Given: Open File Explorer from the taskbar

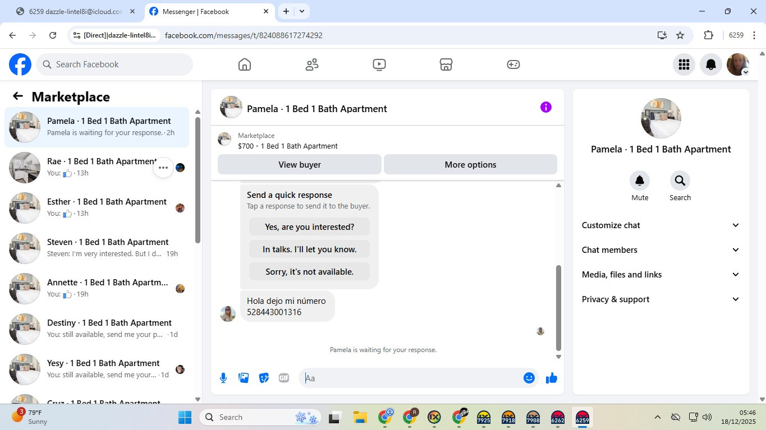Looking at the screenshot, I should [360, 418].
